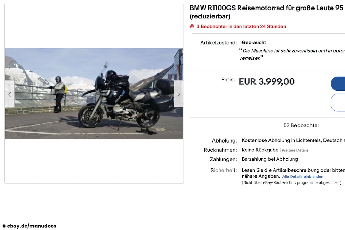Click 'Barzahlung bei Abholung' payment text

[x=270, y=159]
